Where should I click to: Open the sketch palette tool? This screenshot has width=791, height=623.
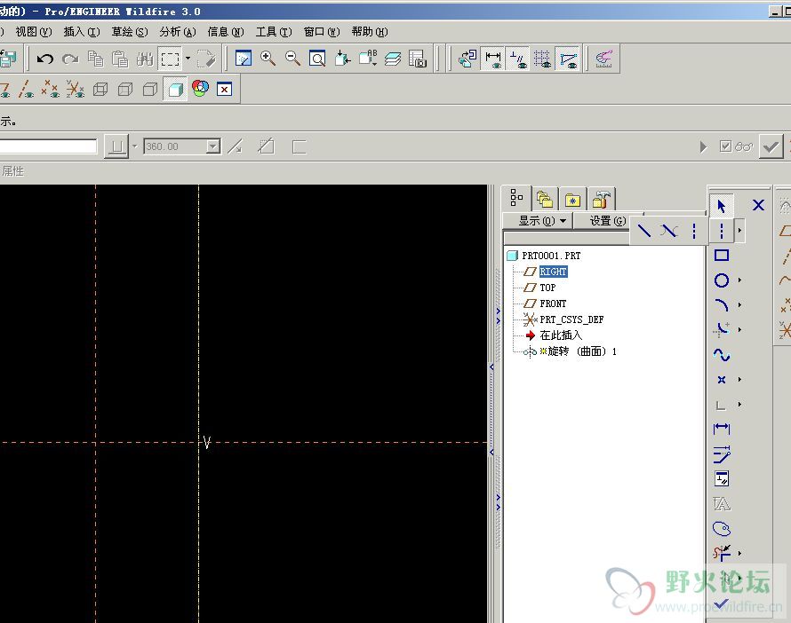pos(722,529)
